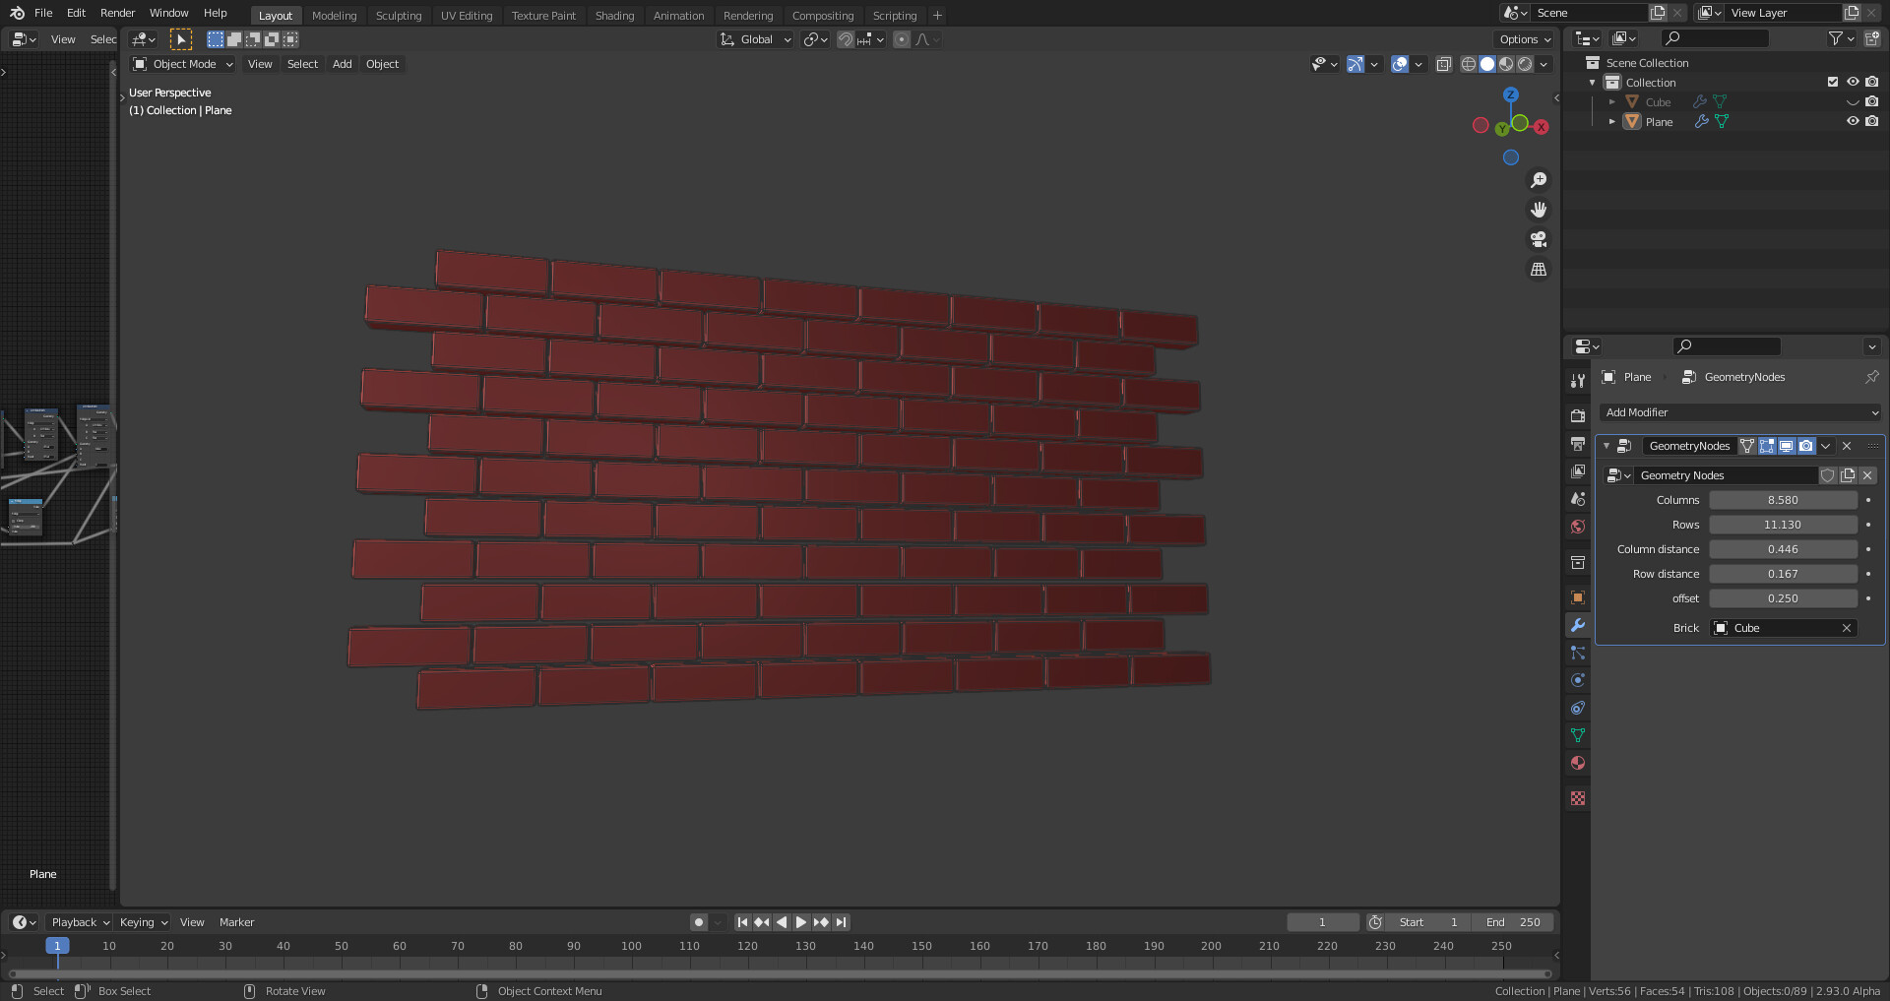The height and width of the screenshot is (1001, 1890).
Task: Open the Texture Properties checkered tab
Action: [1578, 798]
